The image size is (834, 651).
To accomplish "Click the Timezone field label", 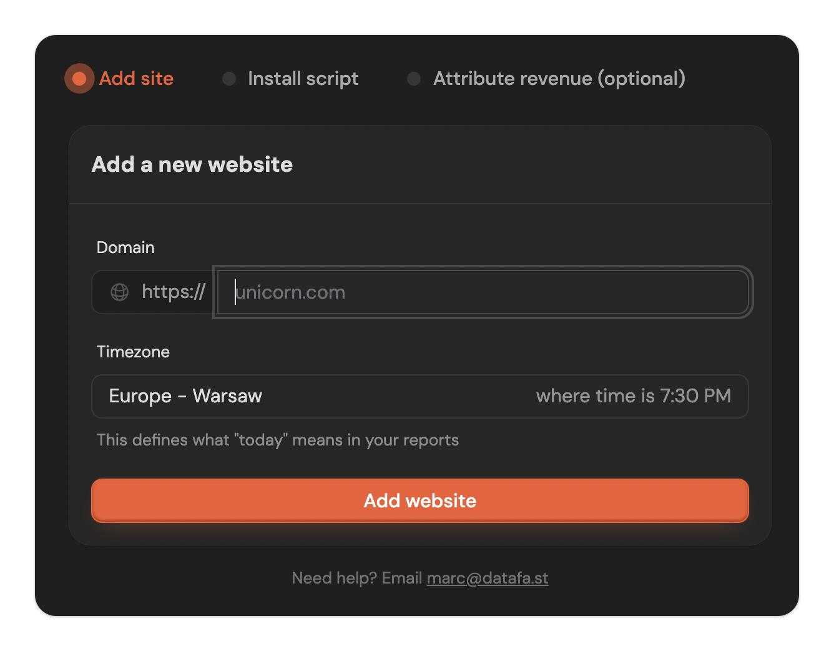I will point(133,352).
